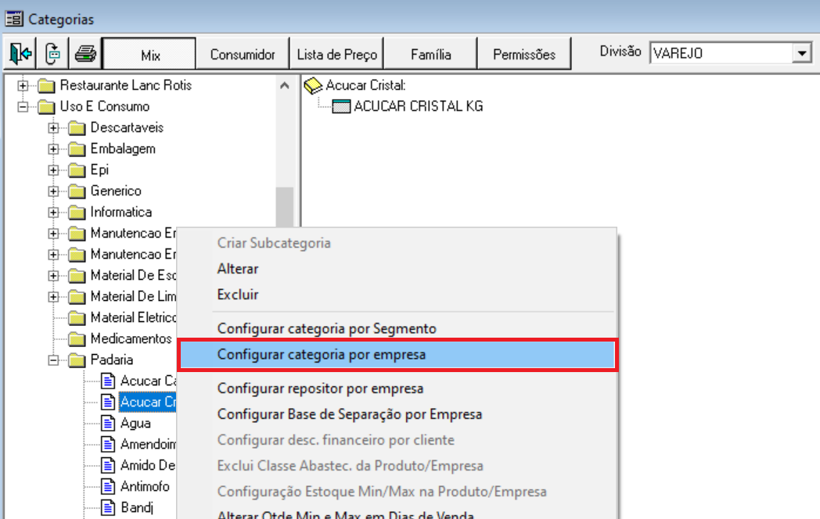Click the Informatica folder icon
Screen dimensions: 820x519
tap(77, 212)
